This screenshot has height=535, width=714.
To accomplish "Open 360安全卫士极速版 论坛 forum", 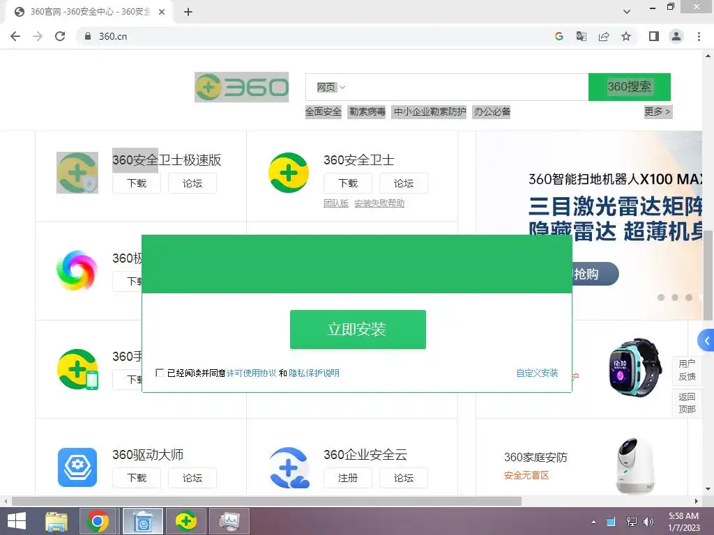I will (192, 183).
